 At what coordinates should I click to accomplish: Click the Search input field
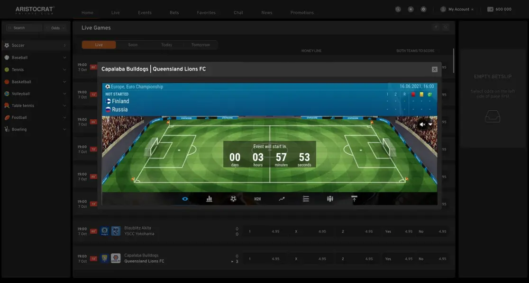coord(26,27)
